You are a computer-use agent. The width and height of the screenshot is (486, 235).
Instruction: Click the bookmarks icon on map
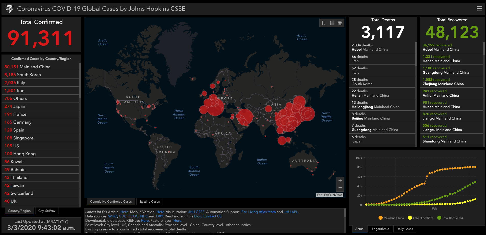pyautogui.click(x=324, y=23)
